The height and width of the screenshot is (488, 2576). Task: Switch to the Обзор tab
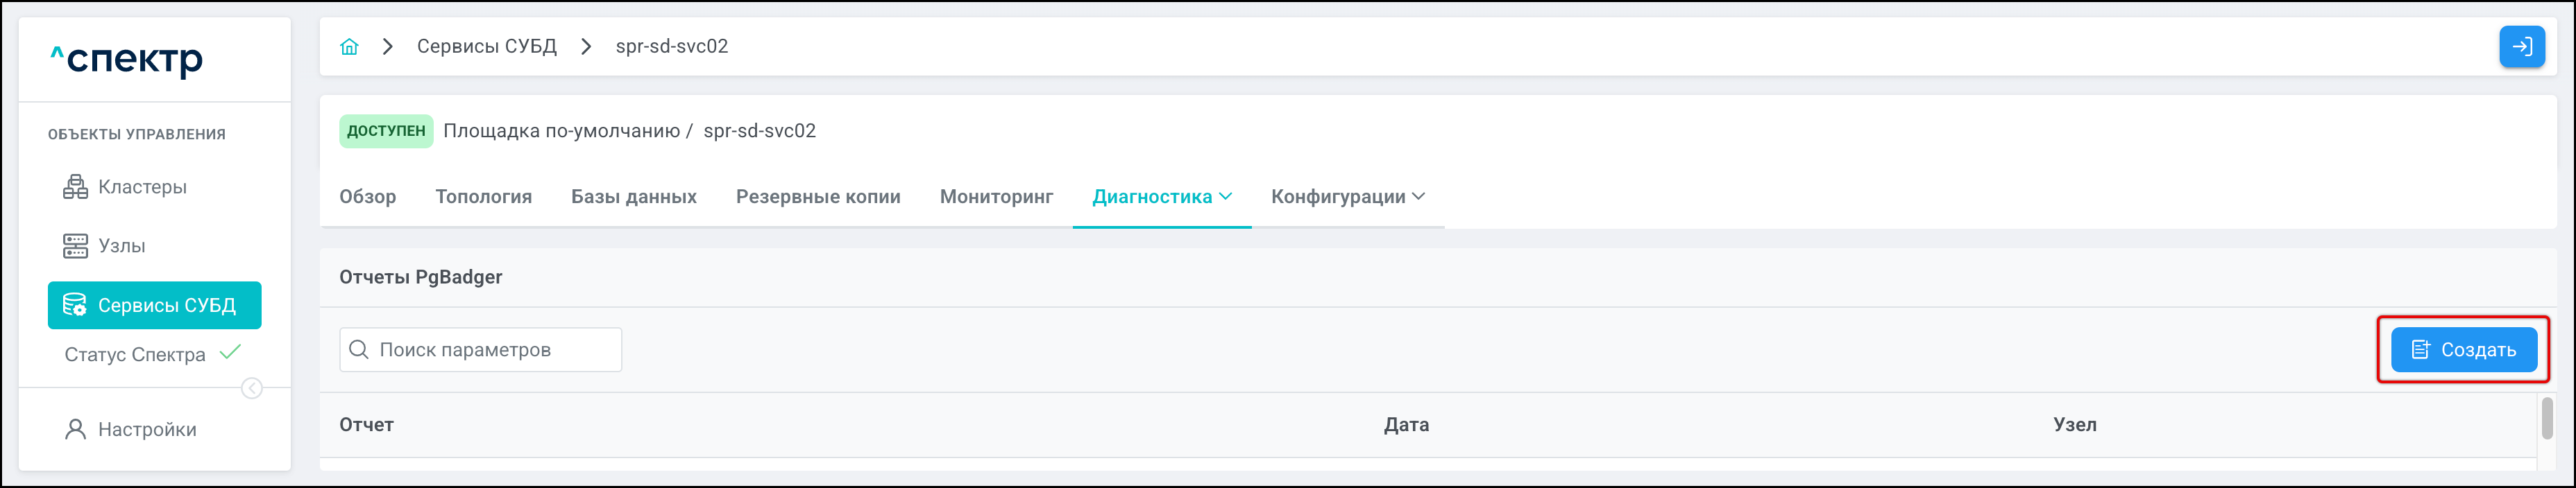[367, 197]
